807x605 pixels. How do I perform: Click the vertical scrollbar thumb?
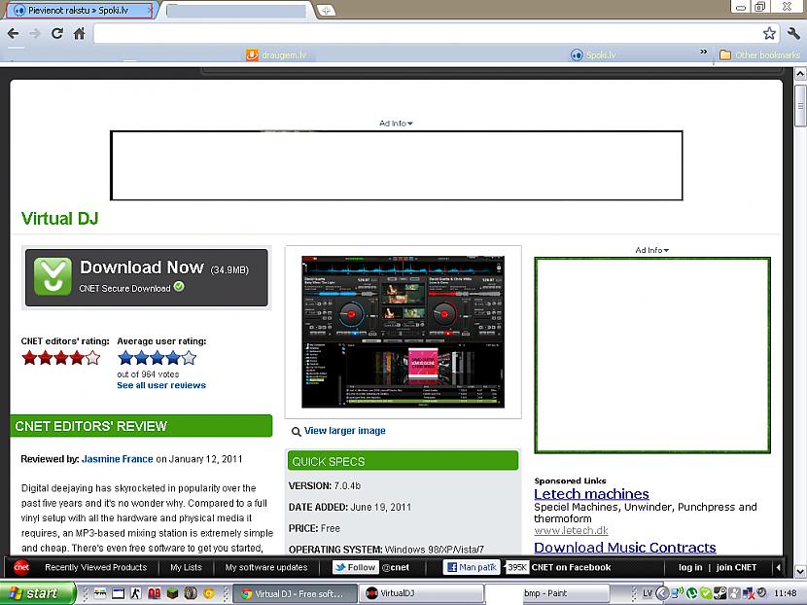(x=800, y=106)
